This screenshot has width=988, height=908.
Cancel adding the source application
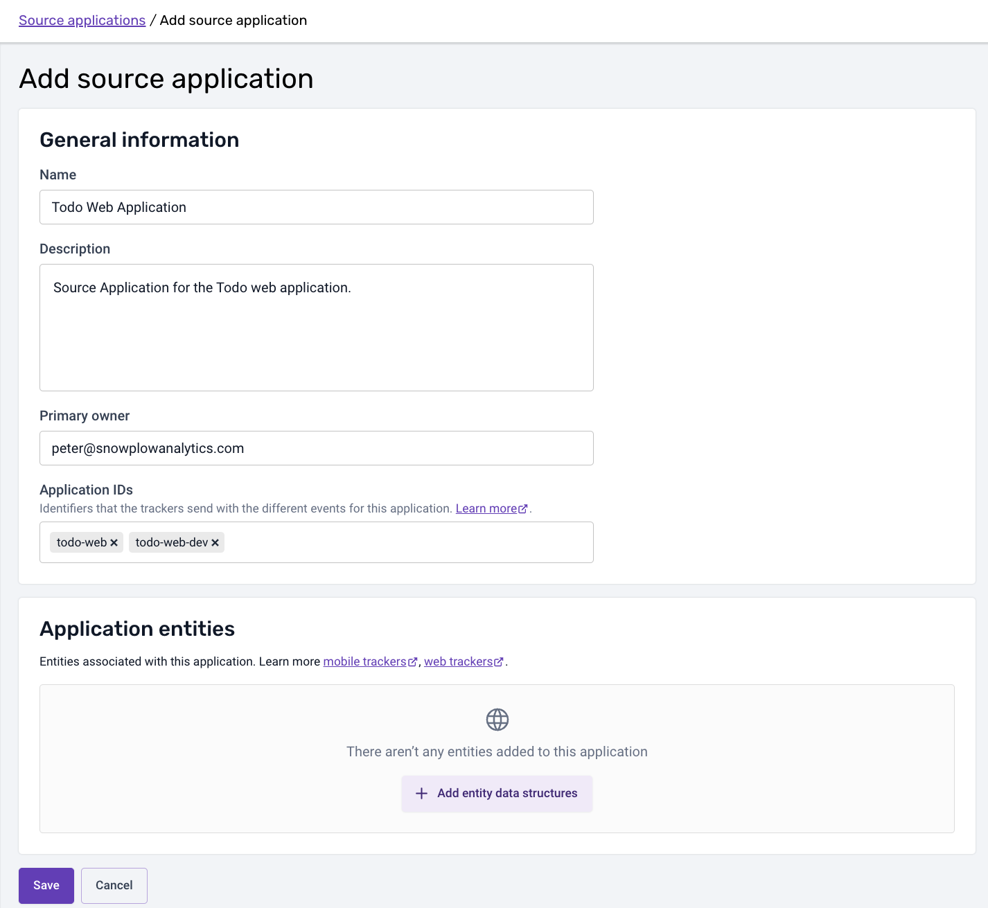114,885
